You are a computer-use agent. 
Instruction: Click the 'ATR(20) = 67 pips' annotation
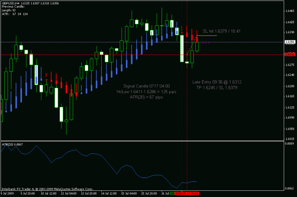point(146,97)
